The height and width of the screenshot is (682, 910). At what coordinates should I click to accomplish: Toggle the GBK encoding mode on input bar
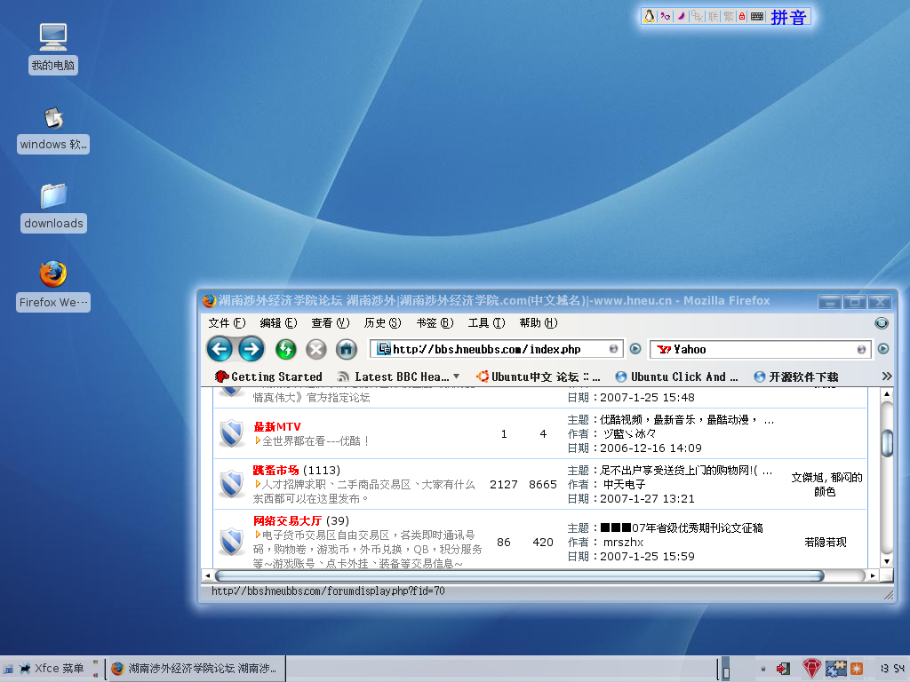[697, 16]
